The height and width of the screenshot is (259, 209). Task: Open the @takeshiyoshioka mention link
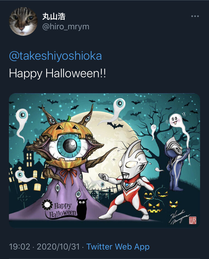(55, 56)
